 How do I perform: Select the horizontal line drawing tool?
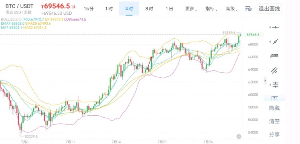click(x=275, y=28)
